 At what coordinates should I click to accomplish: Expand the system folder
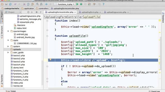pyautogui.click(x=8, y=46)
